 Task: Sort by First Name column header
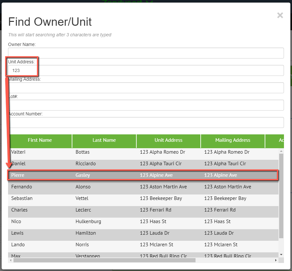coord(40,140)
